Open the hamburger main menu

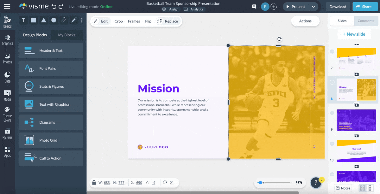point(7,7)
